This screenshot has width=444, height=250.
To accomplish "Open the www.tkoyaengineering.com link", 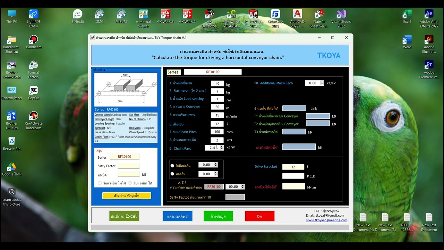I will (327, 220).
